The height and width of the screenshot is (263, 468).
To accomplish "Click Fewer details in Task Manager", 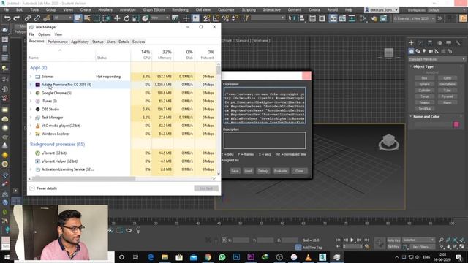I will (43, 188).
